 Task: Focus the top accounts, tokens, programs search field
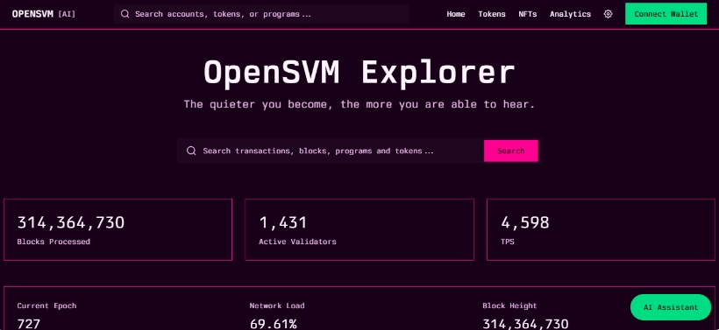coord(261,14)
